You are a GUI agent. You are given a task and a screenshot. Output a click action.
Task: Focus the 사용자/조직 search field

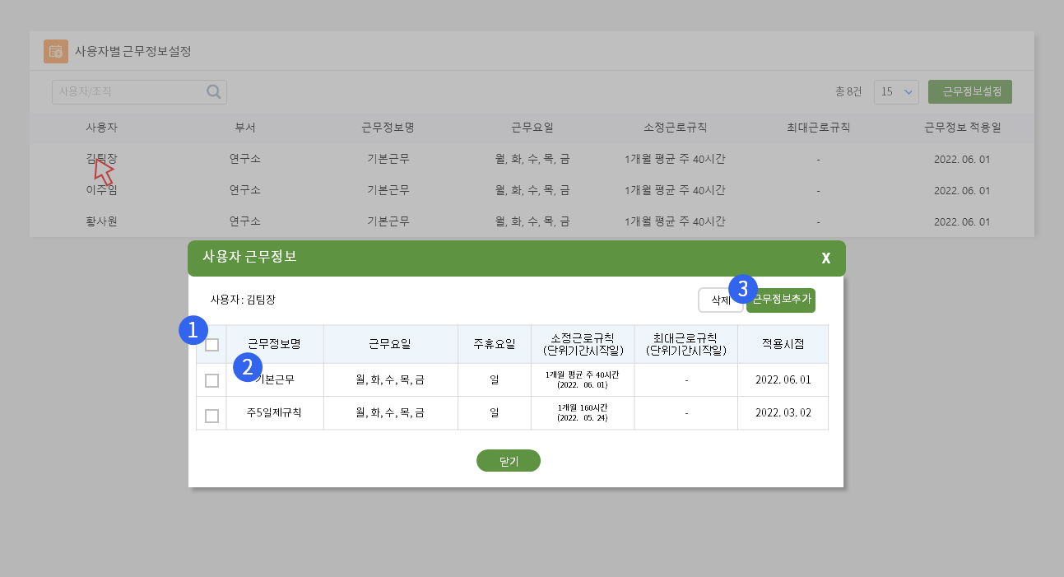139,92
